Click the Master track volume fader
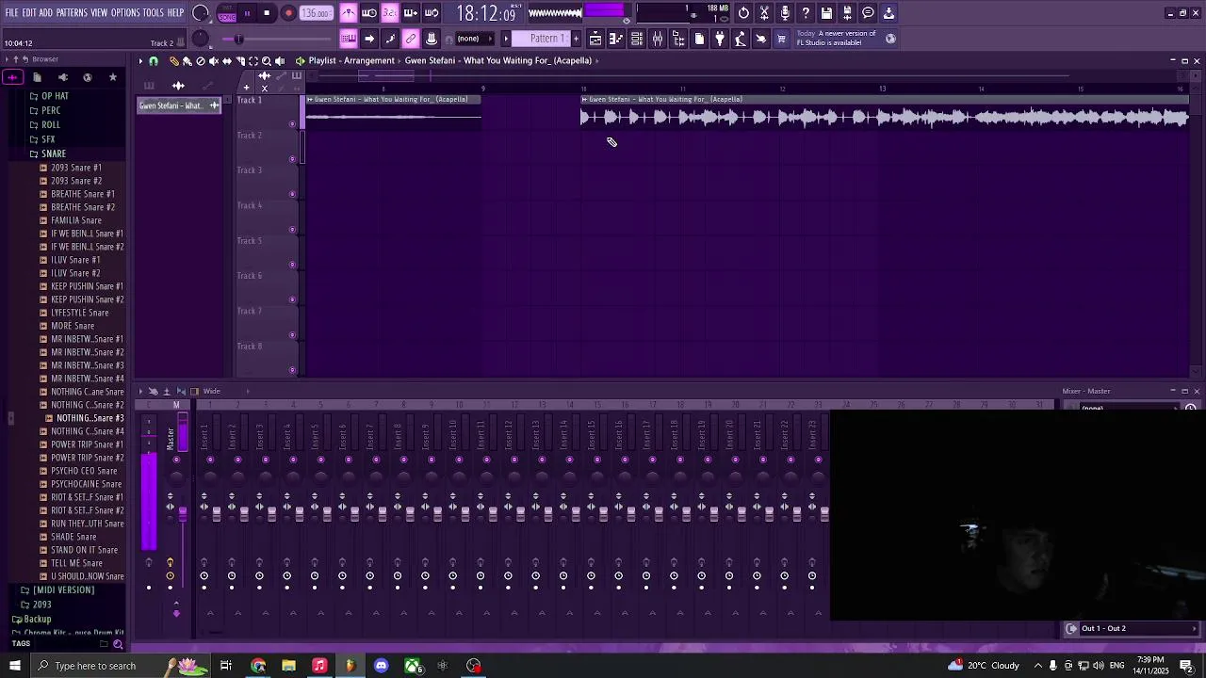The height and width of the screenshot is (678, 1206). 182,513
